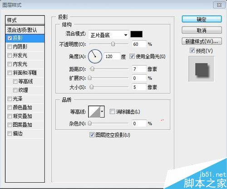Image resolution: width=227 pixels, height=189 pixels.
Task: Enable the 斜面和浮雕 bevel checkbox
Action: coord(10,73)
